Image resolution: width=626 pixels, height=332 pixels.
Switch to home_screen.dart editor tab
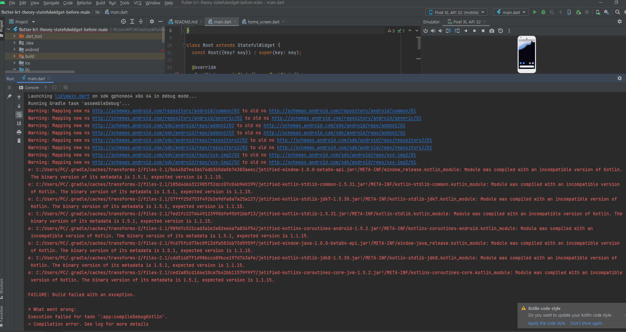[x=263, y=22]
